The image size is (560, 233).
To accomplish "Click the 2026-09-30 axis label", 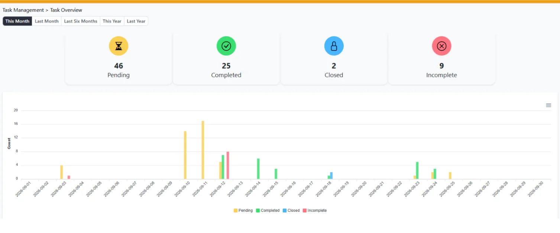I will pos(535,189).
